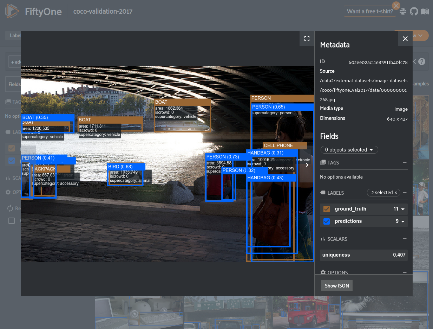This screenshot has width=433, height=329.
Task: Close the sample modal with the X
Action: coord(405,39)
